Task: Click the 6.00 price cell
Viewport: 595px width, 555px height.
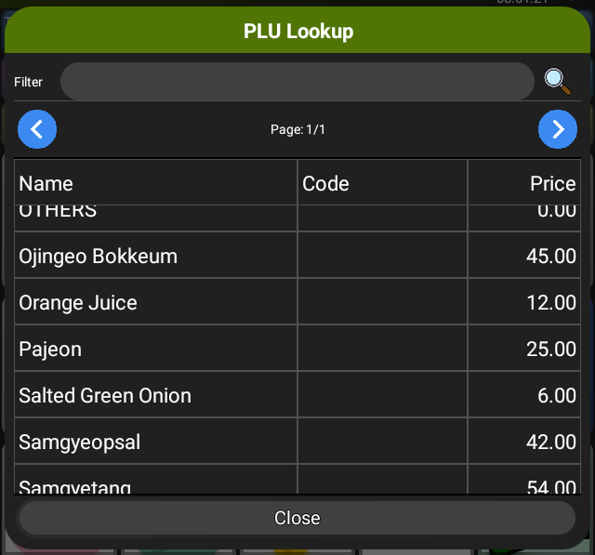Action: point(556,395)
